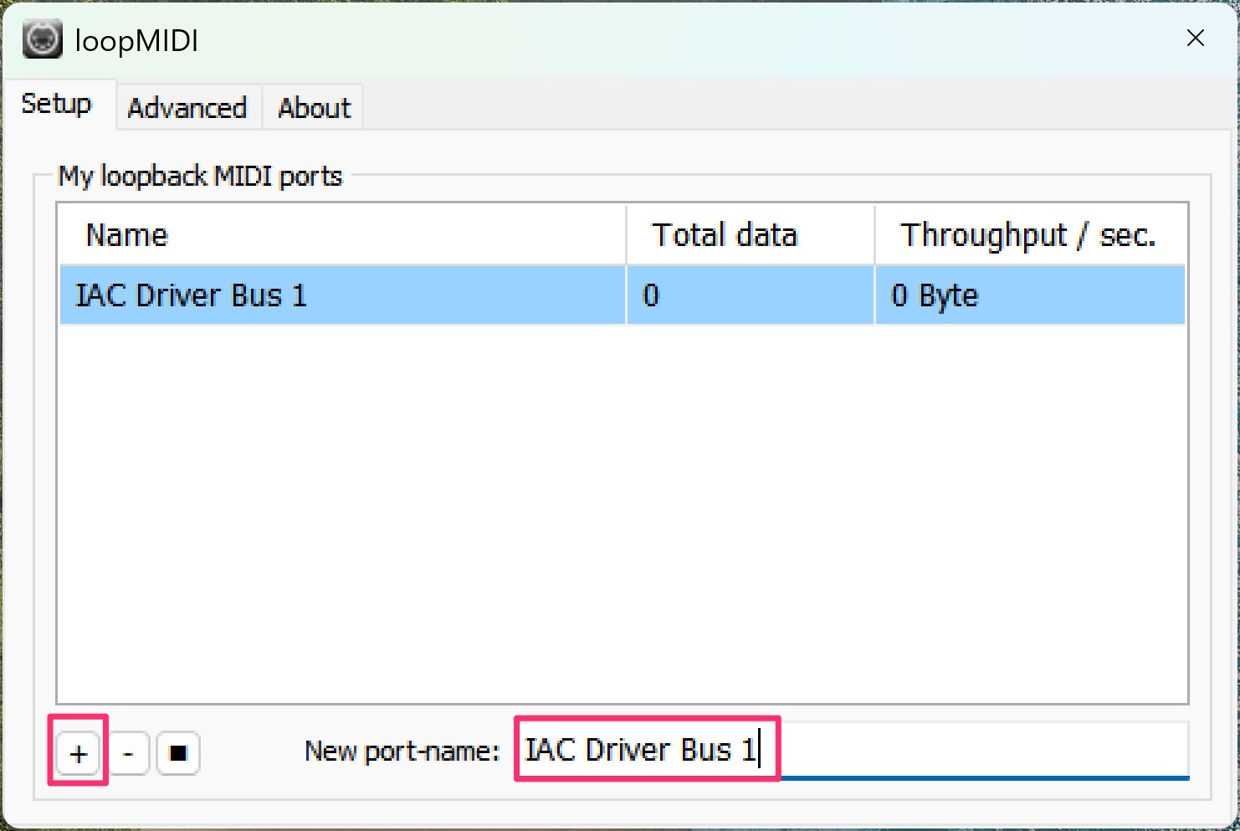Switch to the Setup tab
This screenshot has height=831, width=1240.
tap(56, 105)
